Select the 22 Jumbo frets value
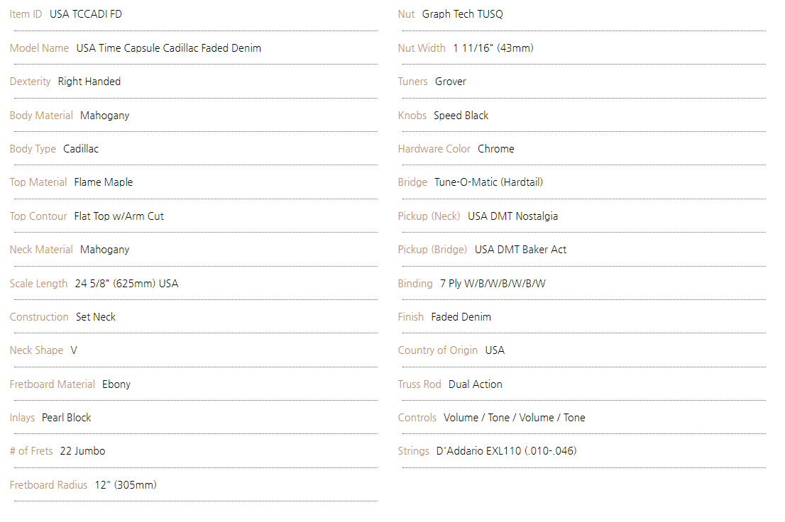This screenshot has width=785, height=522. coord(82,452)
